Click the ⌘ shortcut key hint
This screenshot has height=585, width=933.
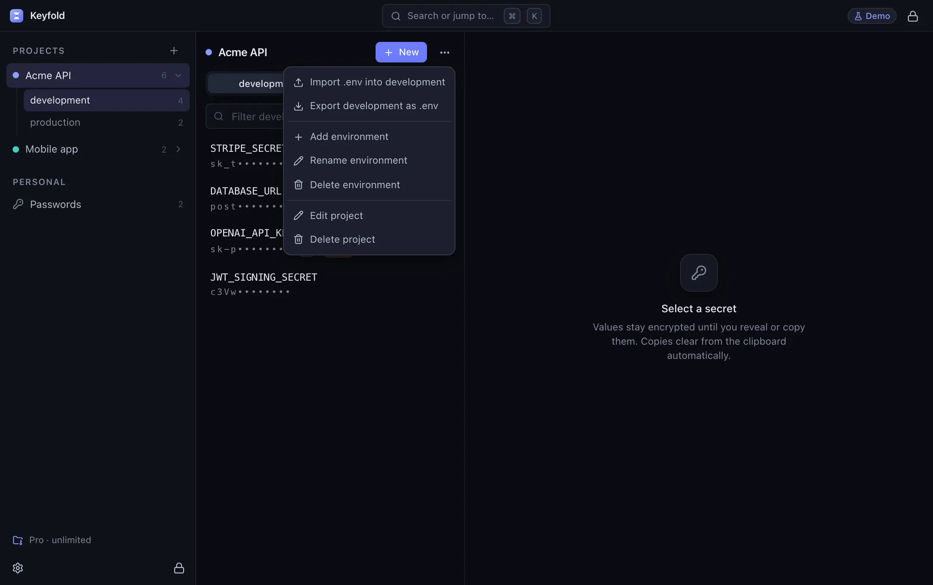pos(512,16)
